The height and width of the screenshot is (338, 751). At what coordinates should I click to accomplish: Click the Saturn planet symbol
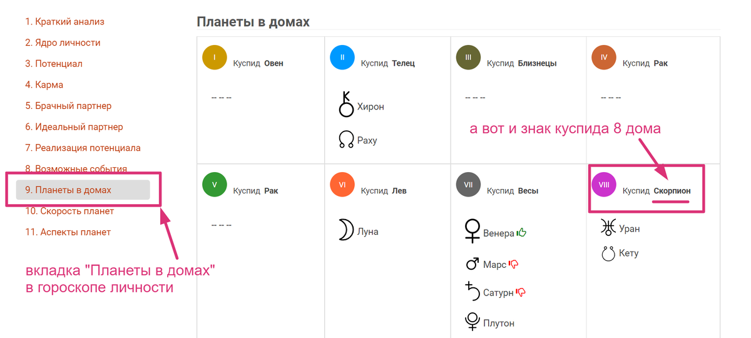(473, 291)
